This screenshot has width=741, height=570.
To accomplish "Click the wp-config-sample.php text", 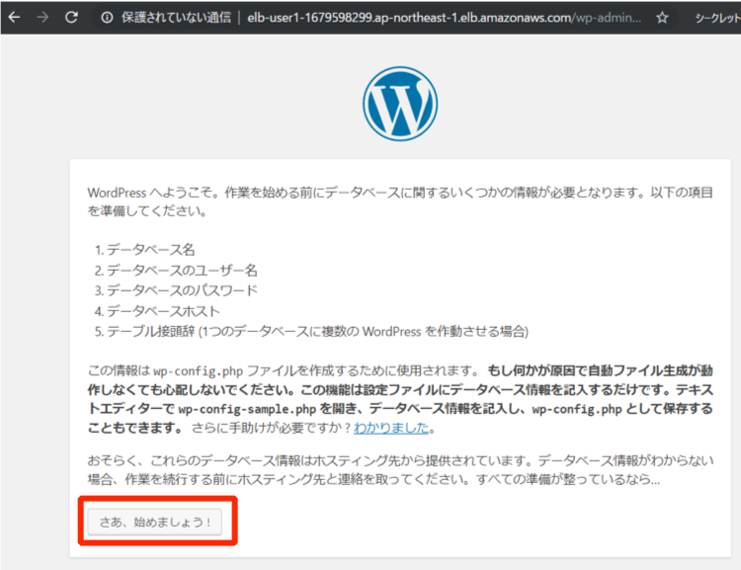I will (x=247, y=409).
